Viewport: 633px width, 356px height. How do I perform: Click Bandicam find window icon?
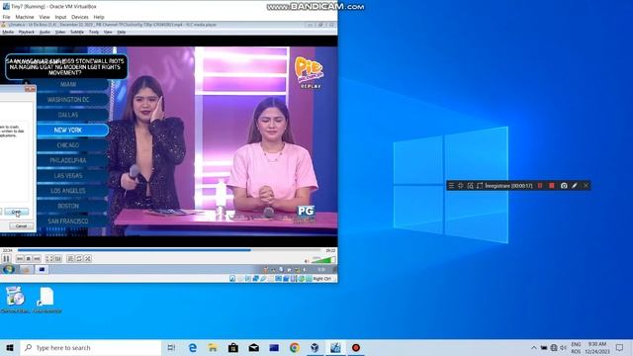tap(471, 186)
